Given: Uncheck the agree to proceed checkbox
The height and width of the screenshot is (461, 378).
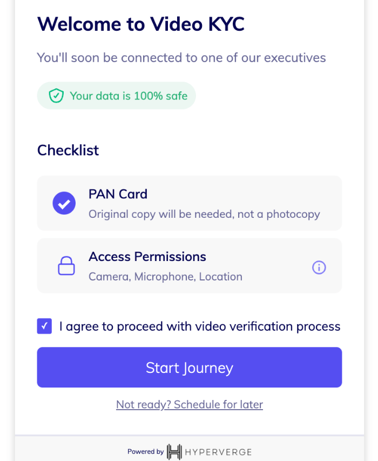Looking at the screenshot, I should click(x=45, y=326).
